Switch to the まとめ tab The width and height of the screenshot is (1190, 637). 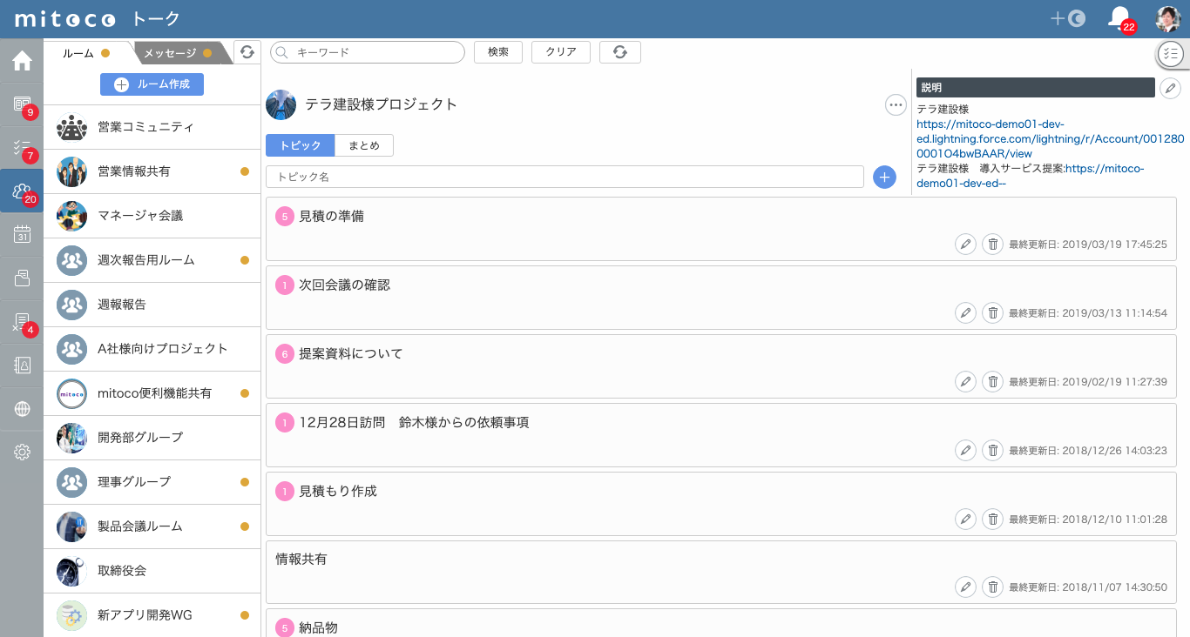(x=363, y=145)
